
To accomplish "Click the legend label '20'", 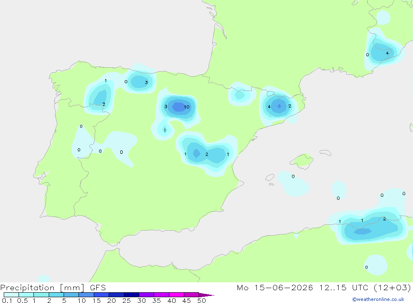I will tap(112, 301).
